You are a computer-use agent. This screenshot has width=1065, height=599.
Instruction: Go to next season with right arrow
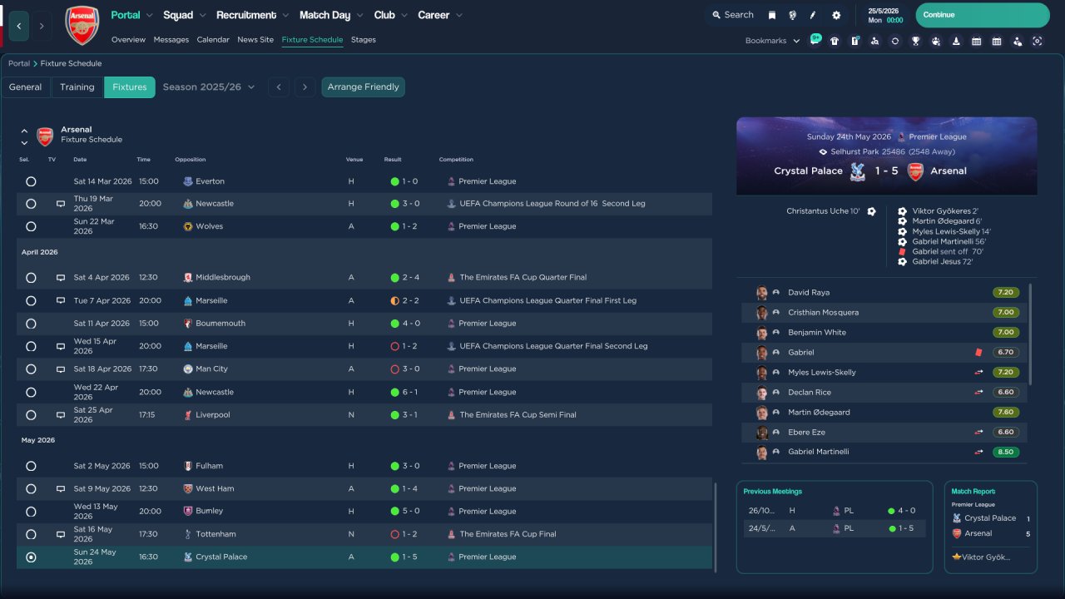tap(305, 87)
